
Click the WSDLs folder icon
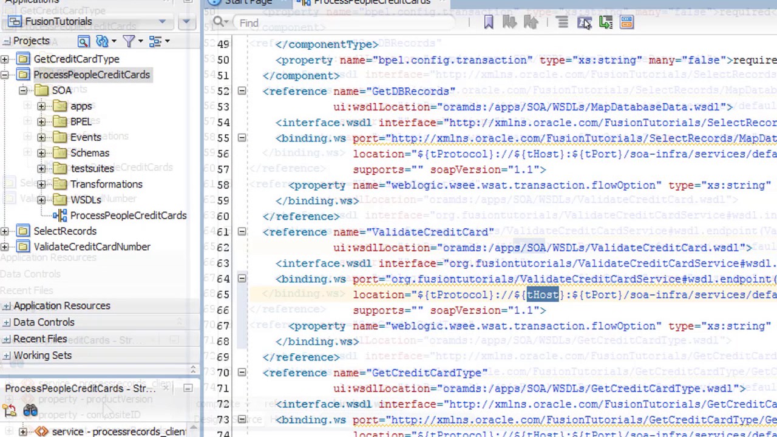(x=59, y=200)
